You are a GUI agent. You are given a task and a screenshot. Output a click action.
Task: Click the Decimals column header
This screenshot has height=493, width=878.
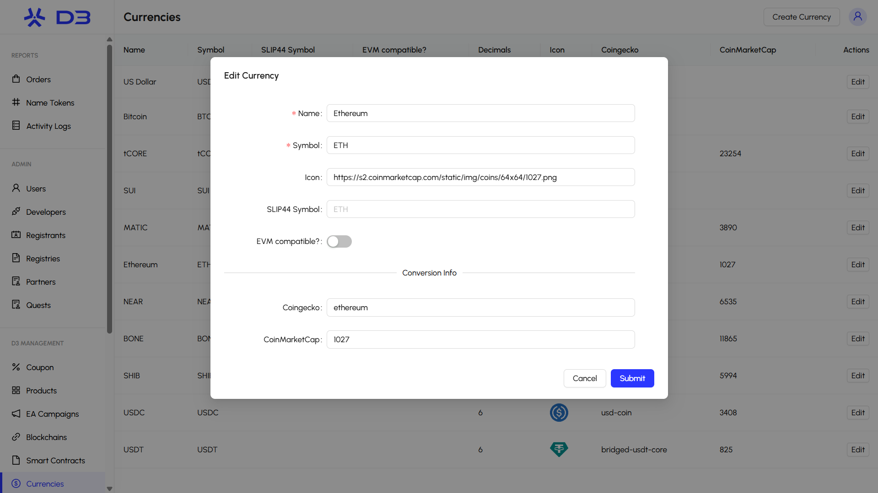click(x=494, y=50)
